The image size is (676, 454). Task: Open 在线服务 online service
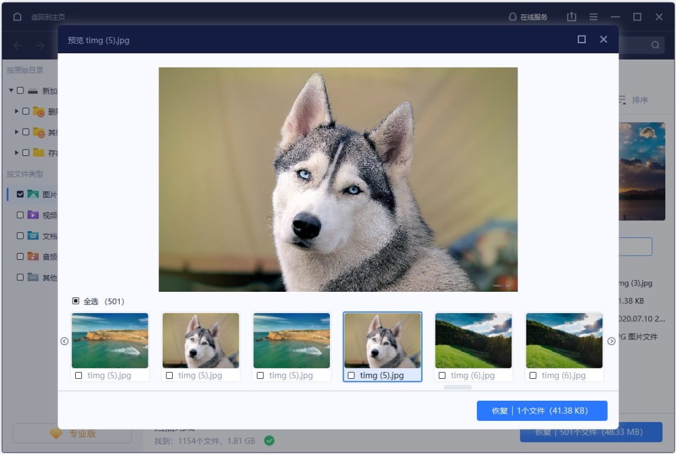528,17
